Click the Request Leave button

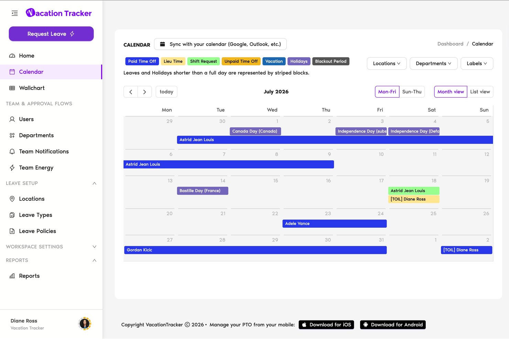tap(51, 34)
